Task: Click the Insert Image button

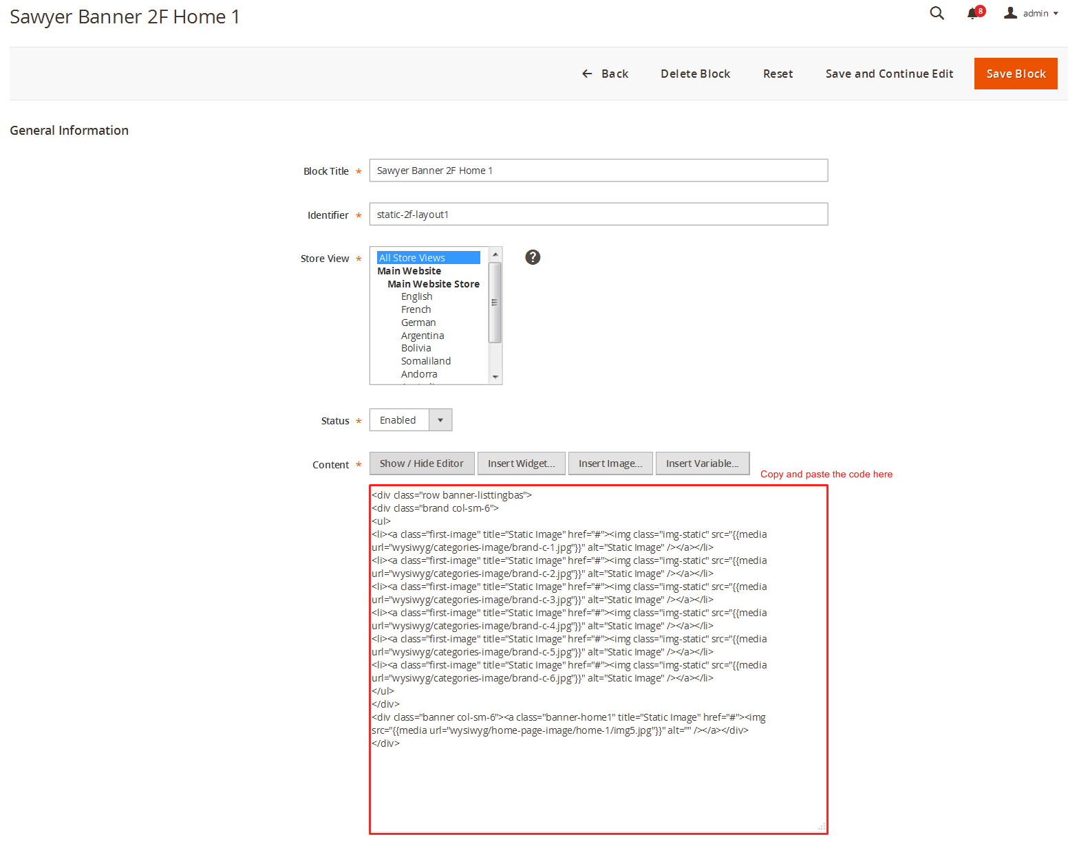Action: (x=610, y=464)
